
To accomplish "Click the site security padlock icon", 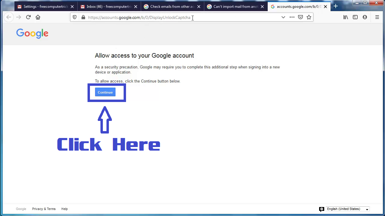I will point(83,17).
